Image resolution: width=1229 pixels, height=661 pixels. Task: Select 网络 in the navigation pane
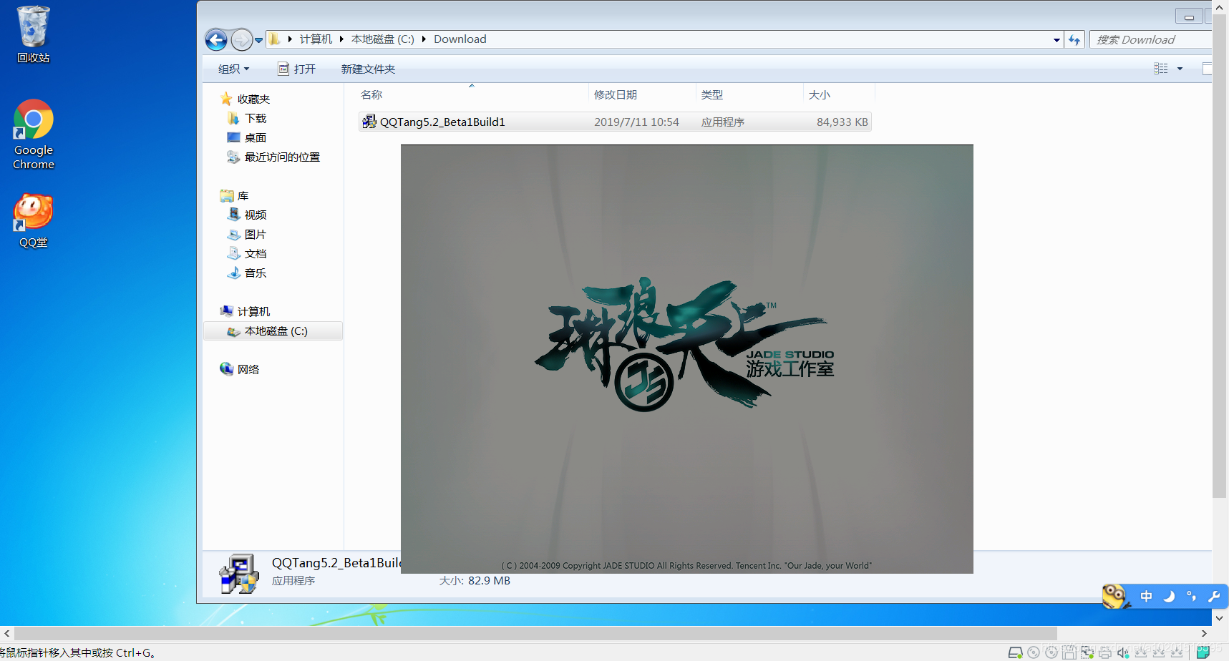(x=248, y=369)
